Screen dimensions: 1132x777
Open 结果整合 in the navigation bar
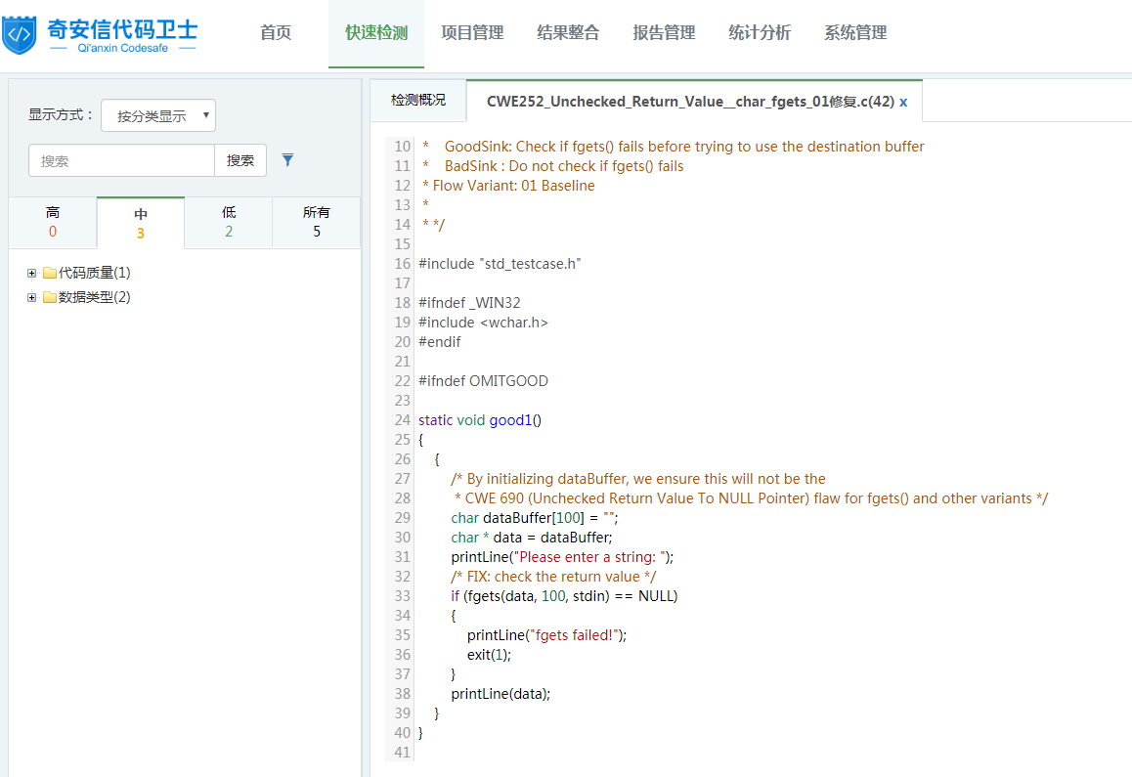(x=568, y=33)
